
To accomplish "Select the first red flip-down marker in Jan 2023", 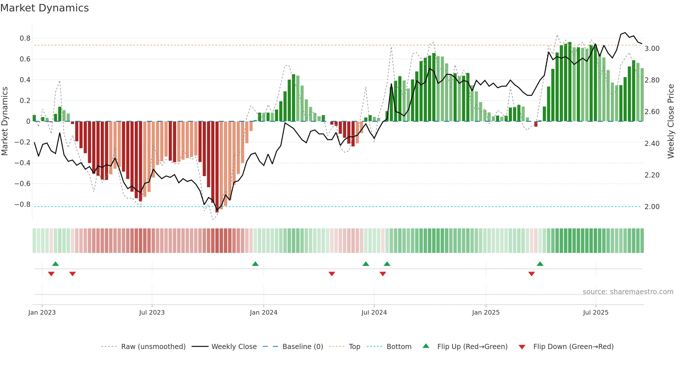I will point(51,274).
